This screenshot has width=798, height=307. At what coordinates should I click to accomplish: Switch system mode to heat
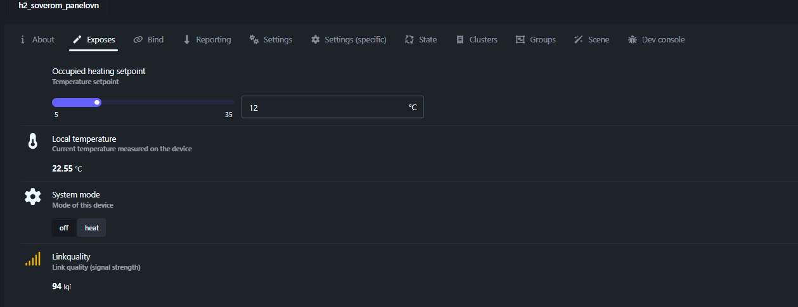(x=92, y=228)
